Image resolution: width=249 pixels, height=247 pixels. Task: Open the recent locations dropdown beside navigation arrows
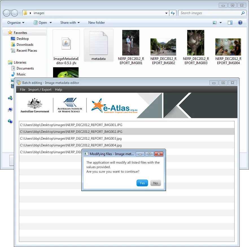(20, 13)
